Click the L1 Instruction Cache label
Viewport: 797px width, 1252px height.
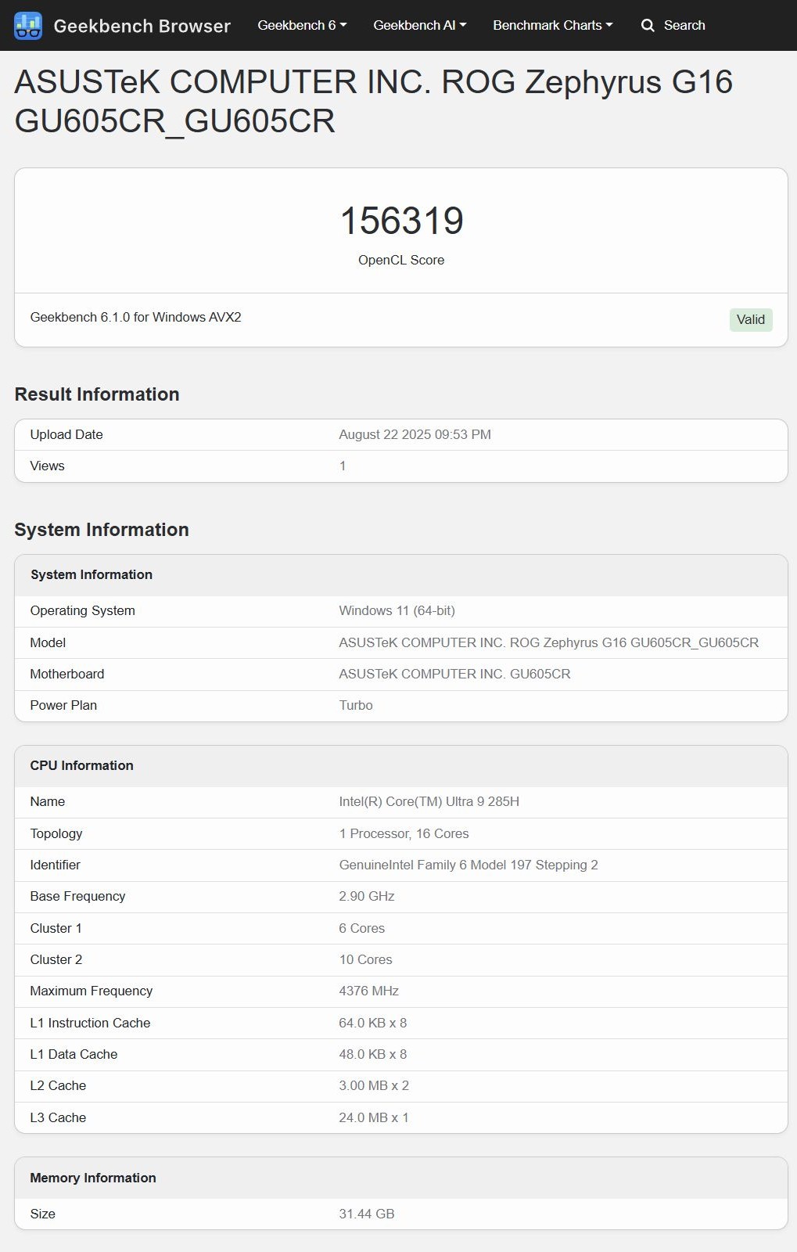(x=90, y=1023)
